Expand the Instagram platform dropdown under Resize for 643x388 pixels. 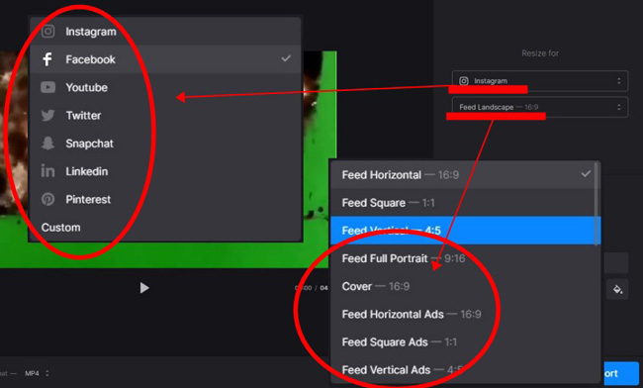pyautogui.click(x=540, y=81)
